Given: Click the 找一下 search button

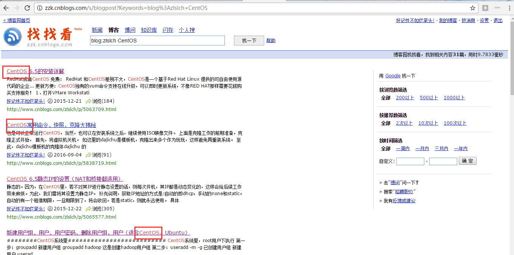Looking at the screenshot, I should click(249, 41).
